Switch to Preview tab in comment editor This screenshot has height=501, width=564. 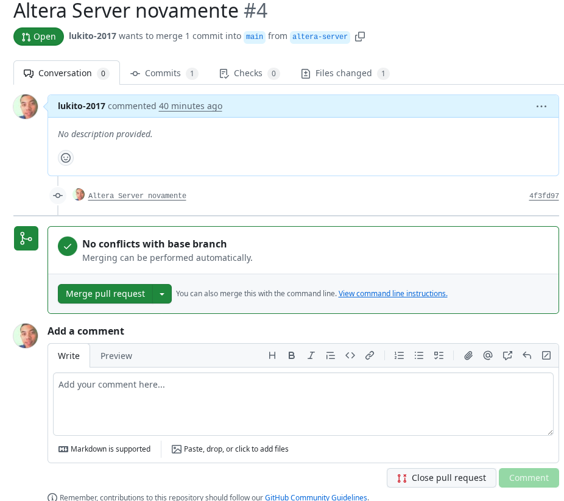pyautogui.click(x=116, y=356)
